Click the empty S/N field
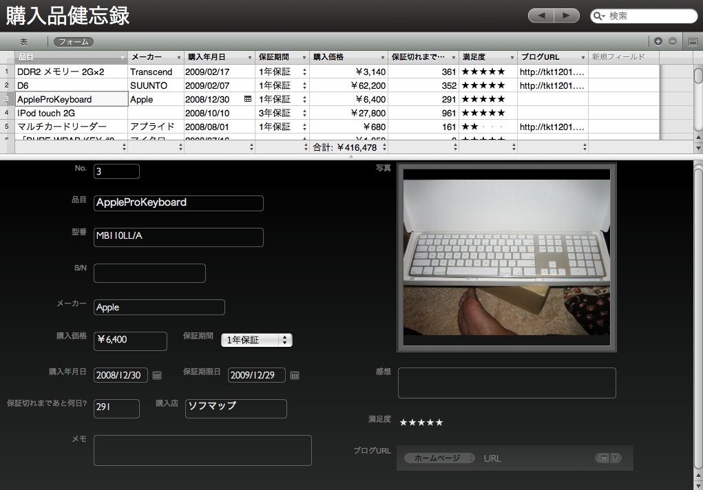This screenshot has height=490, width=703. click(x=149, y=273)
